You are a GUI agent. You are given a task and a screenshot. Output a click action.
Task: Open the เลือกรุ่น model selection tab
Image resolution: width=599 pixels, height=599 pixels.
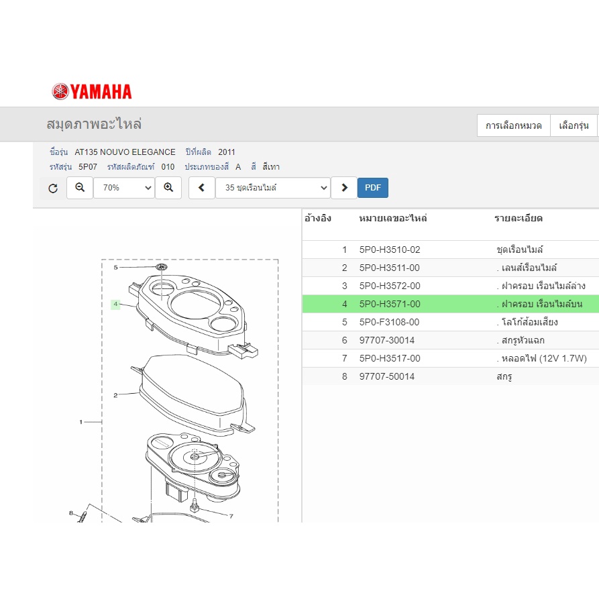(574, 125)
